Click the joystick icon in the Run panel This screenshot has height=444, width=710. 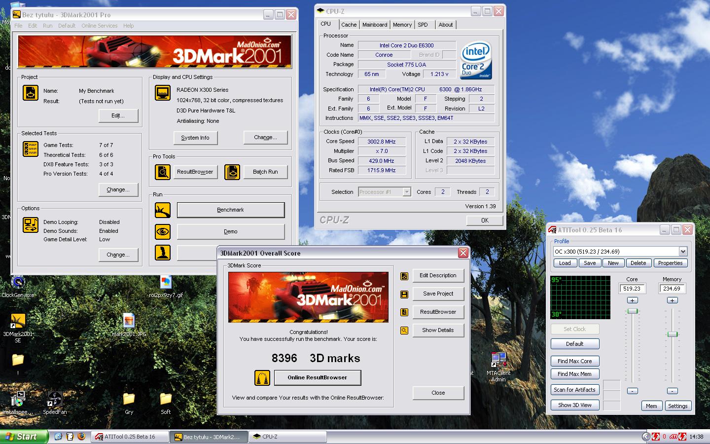coord(163,253)
